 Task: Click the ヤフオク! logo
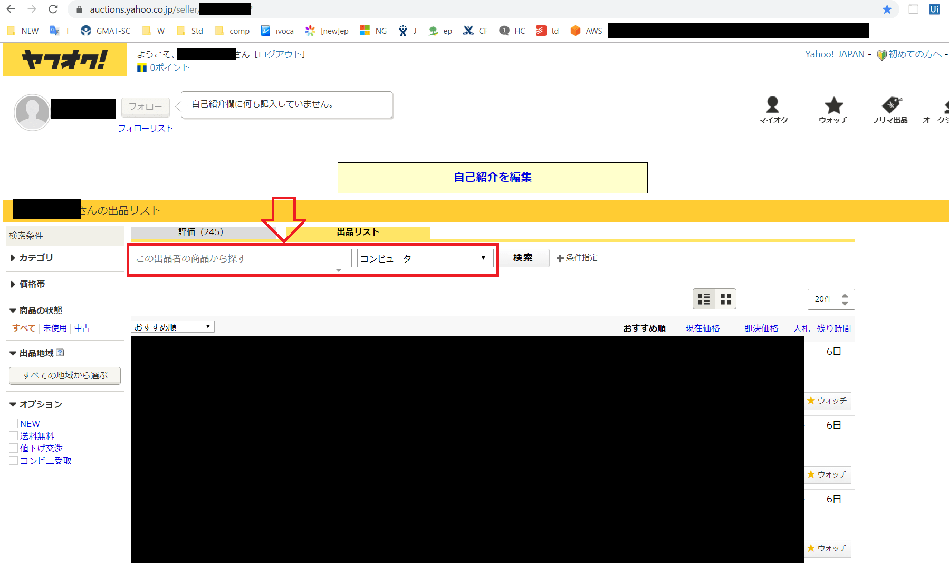65,59
